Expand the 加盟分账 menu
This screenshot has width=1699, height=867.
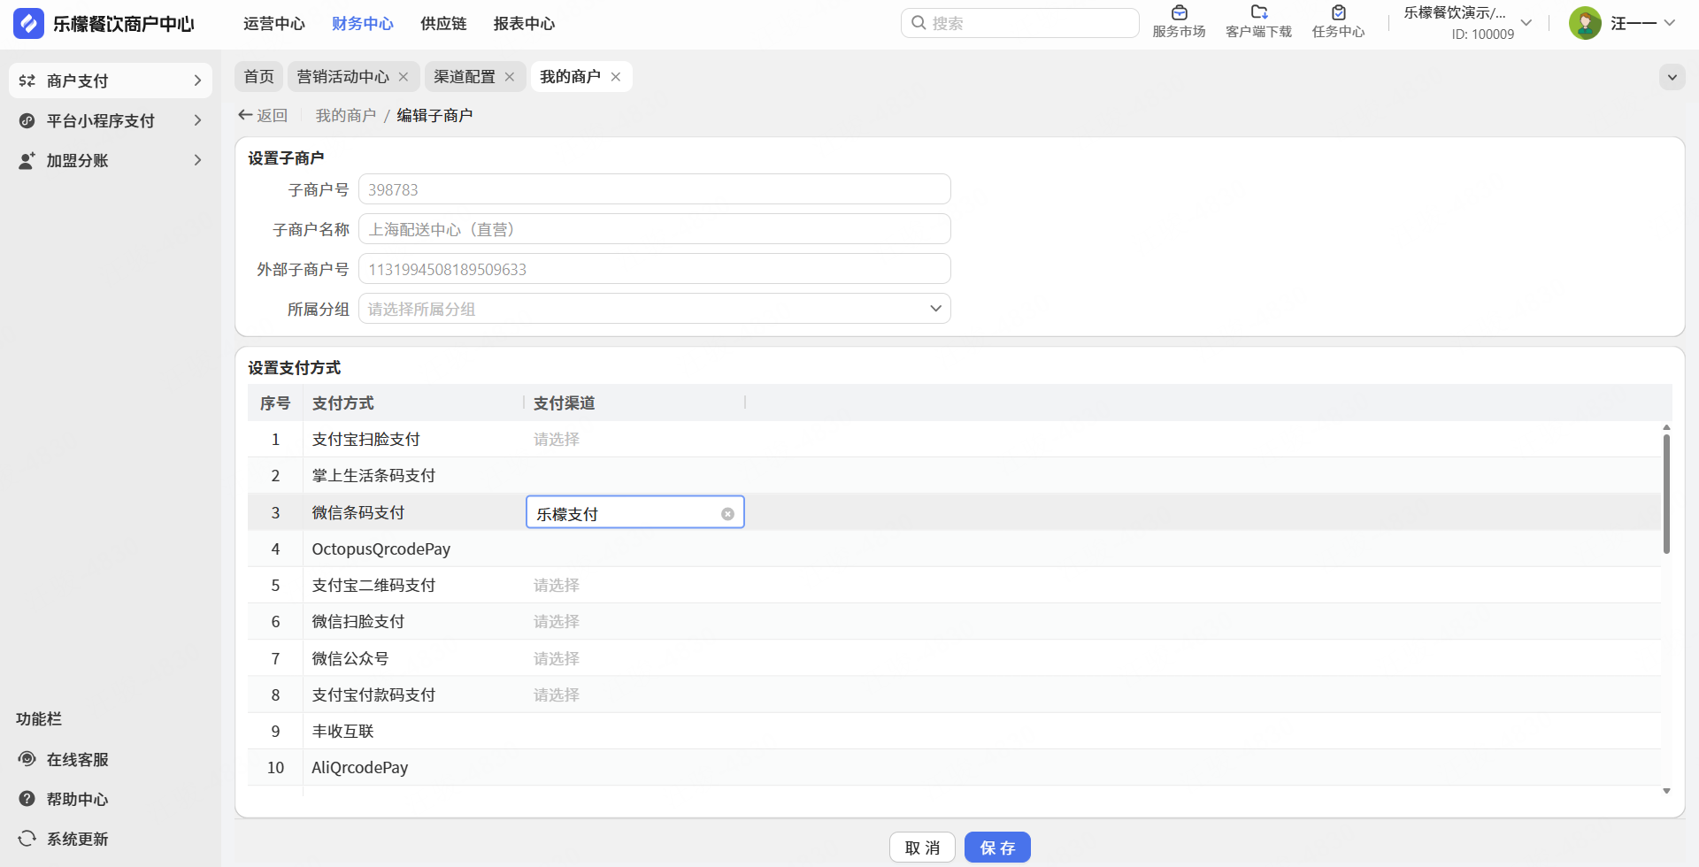tap(197, 160)
